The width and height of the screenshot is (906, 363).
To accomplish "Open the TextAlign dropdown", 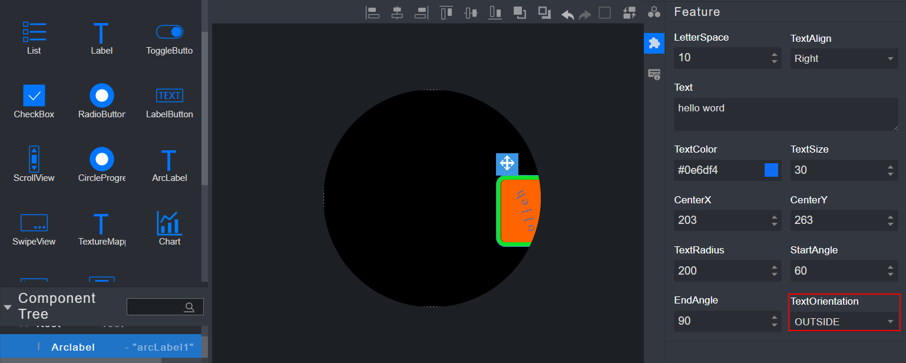I will [x=844, y=58].
